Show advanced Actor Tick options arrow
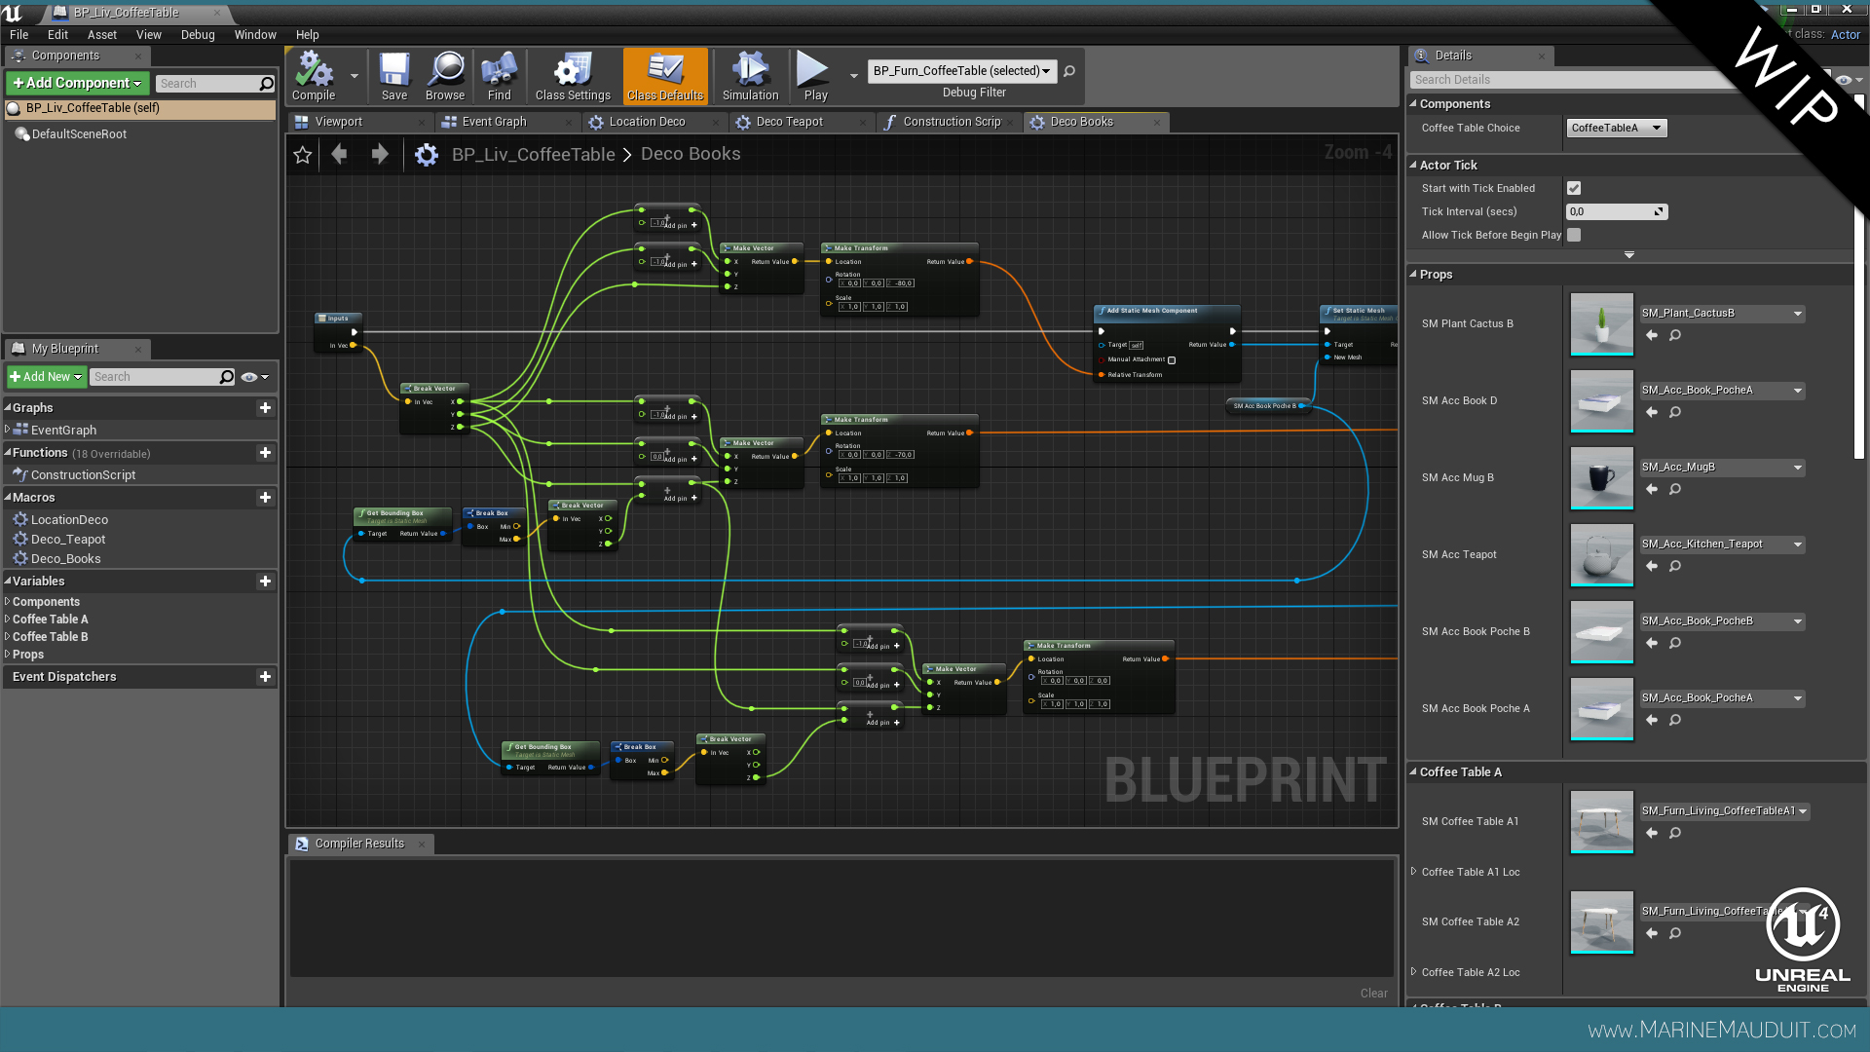The width and height of the screenshot is (1870, 1052). 1629,255
